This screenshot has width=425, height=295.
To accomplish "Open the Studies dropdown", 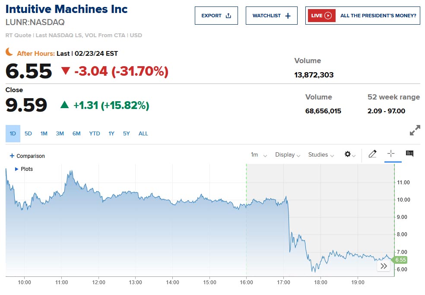I will point(320,155).
